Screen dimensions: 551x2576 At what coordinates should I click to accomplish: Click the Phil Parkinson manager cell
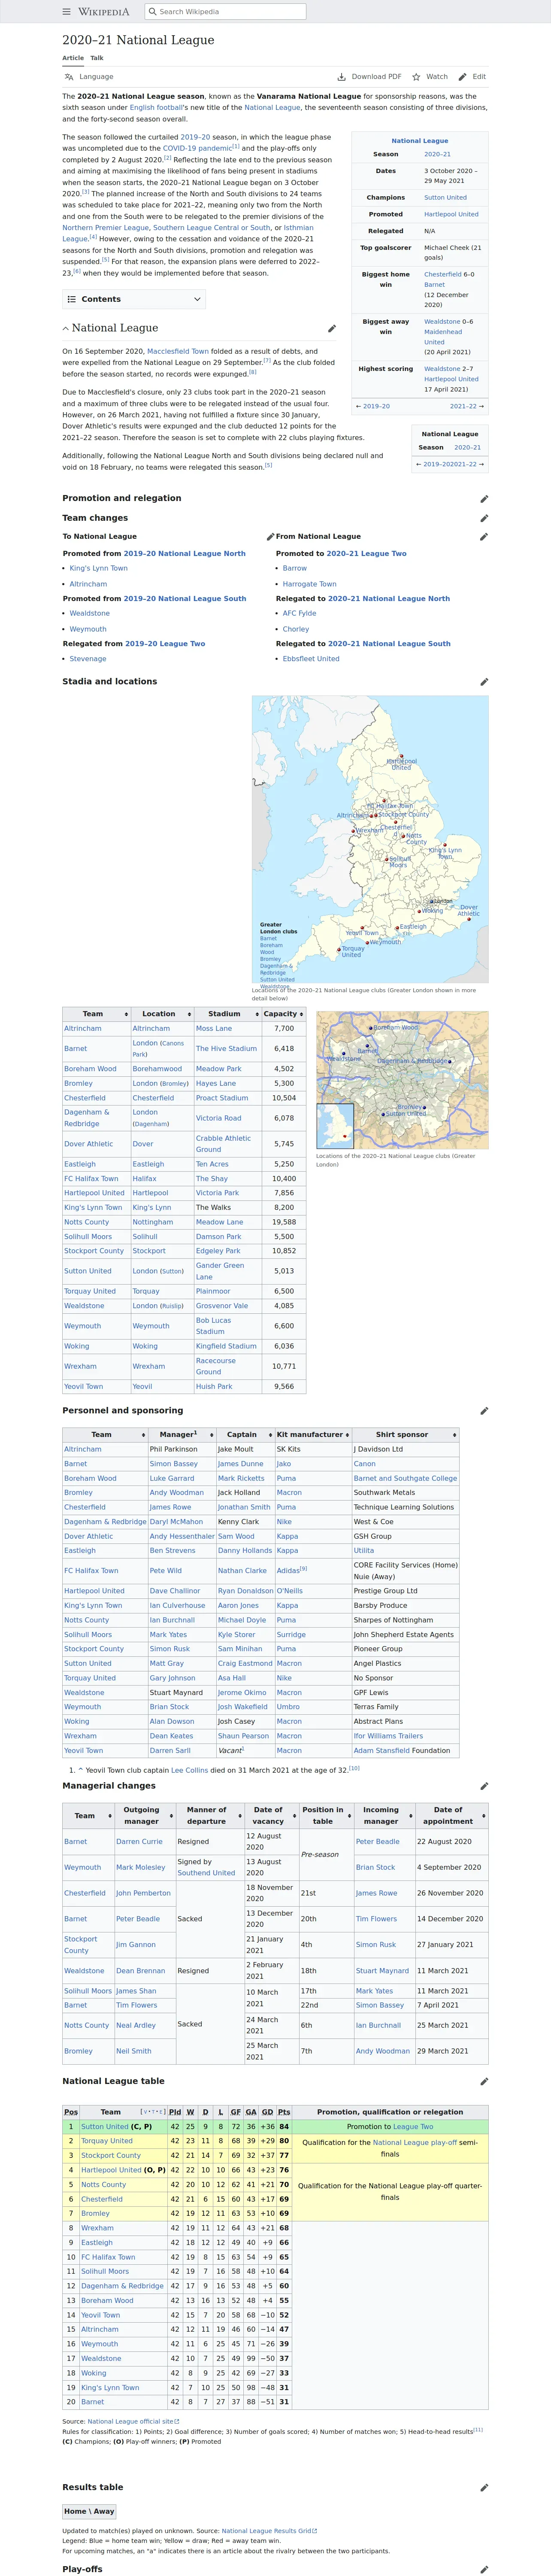point(182,1449)
